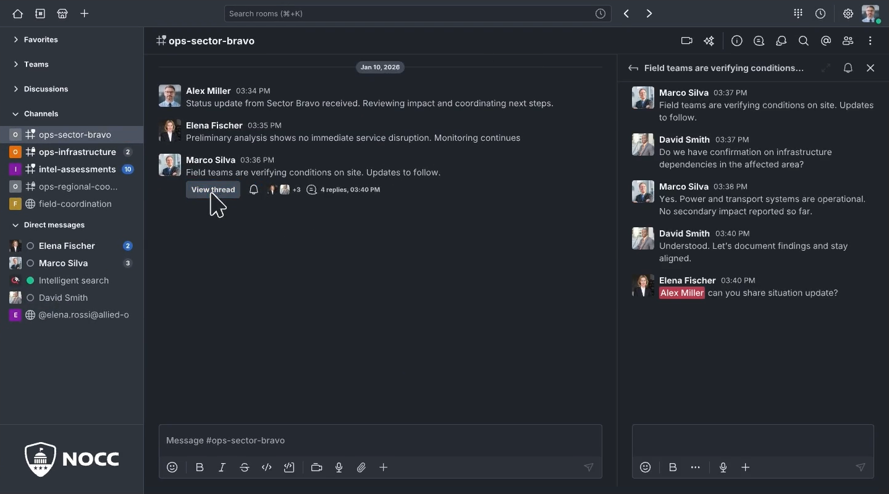
Task: Expand the thread panel
Action: [826, 68]
